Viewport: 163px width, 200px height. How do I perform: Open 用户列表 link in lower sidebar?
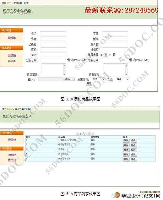tap(12, 139)
